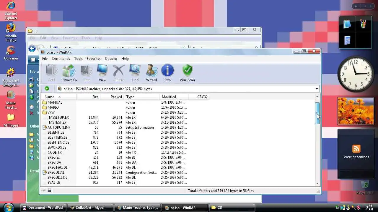
Task: Click the AUTORUN.INF file icon
Action: click(45, 127)
